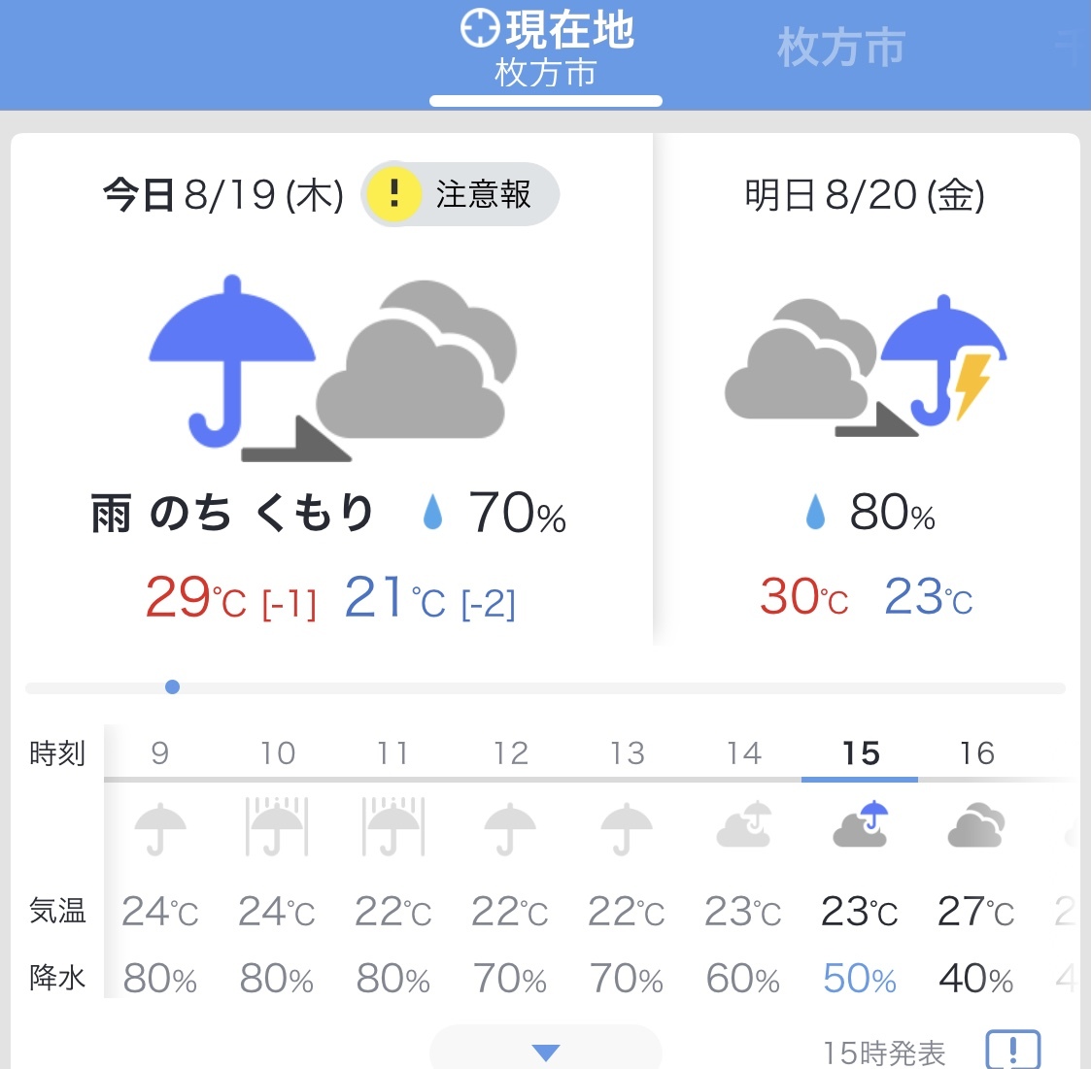This screenshot has width=1091, height=1069.
Task: Open the 明日 8/20 (金) forecast panel
Action: coord(866,195)
